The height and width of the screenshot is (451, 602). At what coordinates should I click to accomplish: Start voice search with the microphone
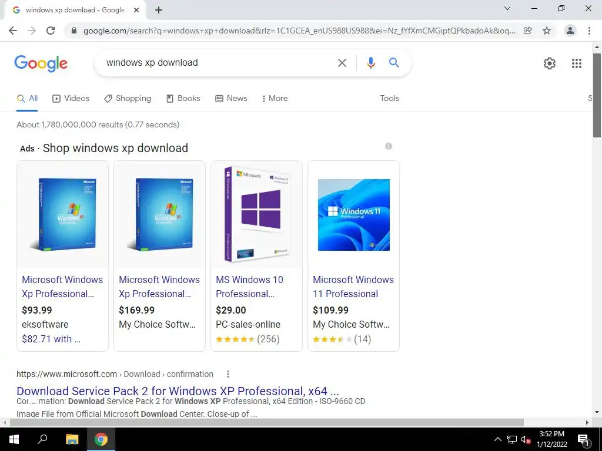(370, 62)
